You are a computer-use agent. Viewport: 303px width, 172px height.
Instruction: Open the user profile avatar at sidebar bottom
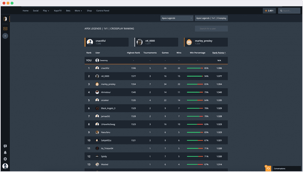5,166
